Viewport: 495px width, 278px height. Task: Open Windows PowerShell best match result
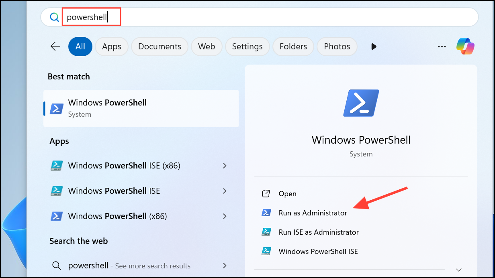coord(141,108)
